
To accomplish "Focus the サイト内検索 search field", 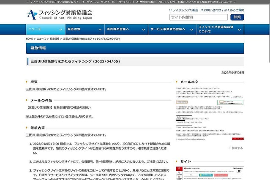I will tap(199, 17).
